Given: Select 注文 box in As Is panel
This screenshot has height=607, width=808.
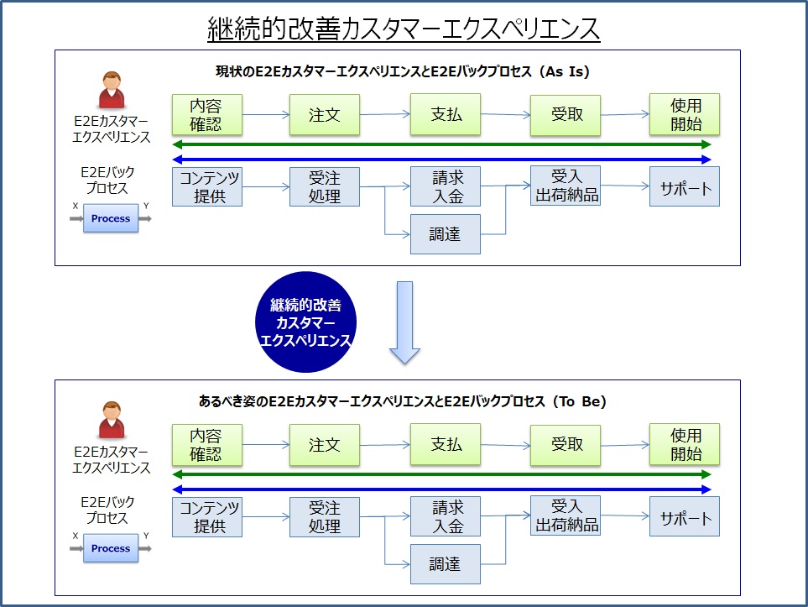Looking at the screenshot, I should 325,115.
